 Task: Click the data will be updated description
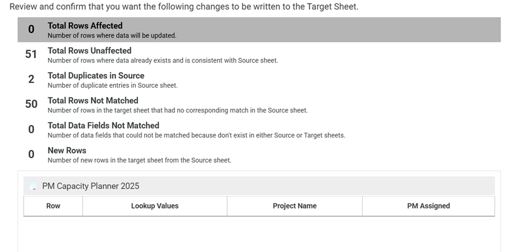click(112, 35)
